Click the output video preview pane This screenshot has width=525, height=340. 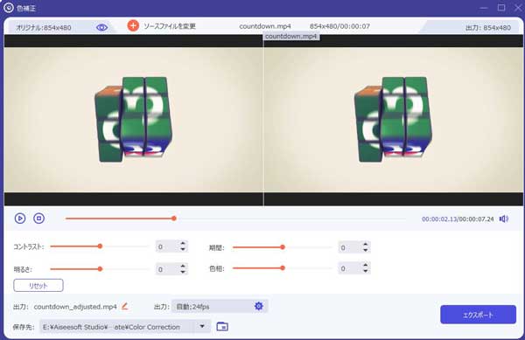pyautogui.click(x=394, y=120)
